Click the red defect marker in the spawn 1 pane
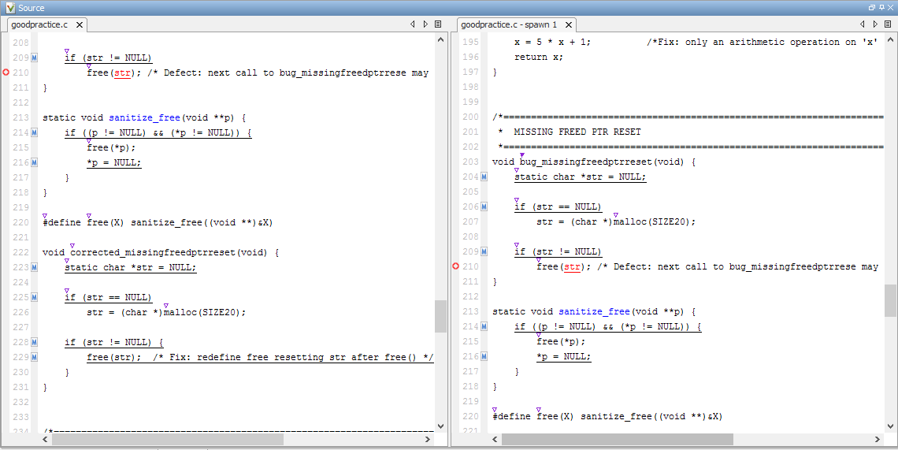 (x=455, y=266)
